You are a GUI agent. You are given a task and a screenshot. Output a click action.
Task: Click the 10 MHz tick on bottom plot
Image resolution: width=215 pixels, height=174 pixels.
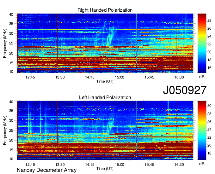point(11,159)
